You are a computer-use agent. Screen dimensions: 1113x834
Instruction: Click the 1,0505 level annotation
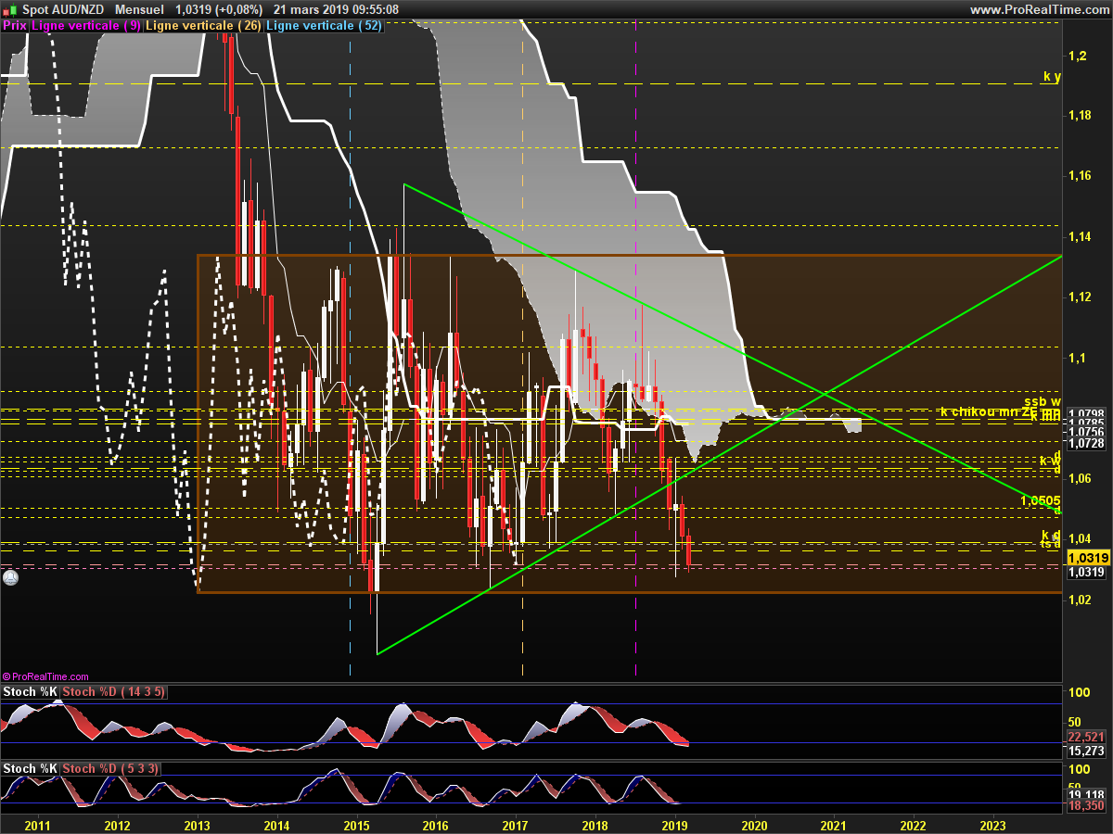point(1040,500)
